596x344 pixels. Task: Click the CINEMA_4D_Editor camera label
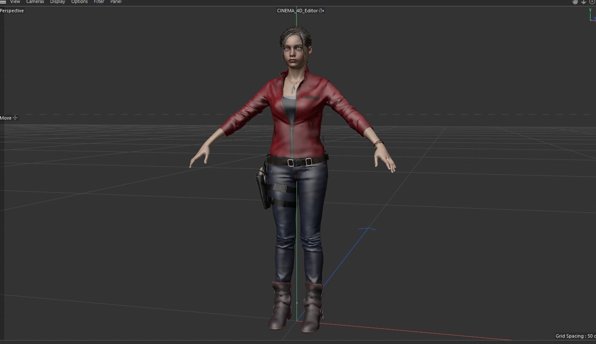click(x=297, y=11)
